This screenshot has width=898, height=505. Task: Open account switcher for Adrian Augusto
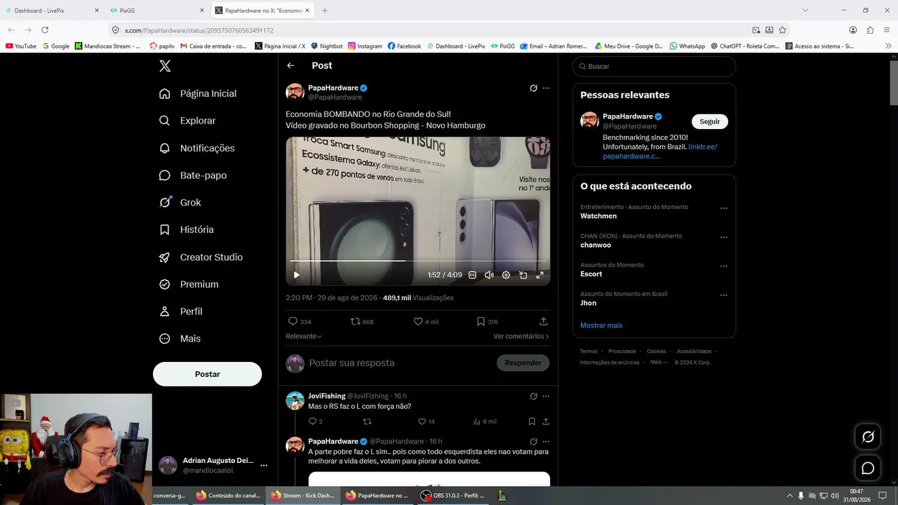[213, 465]
